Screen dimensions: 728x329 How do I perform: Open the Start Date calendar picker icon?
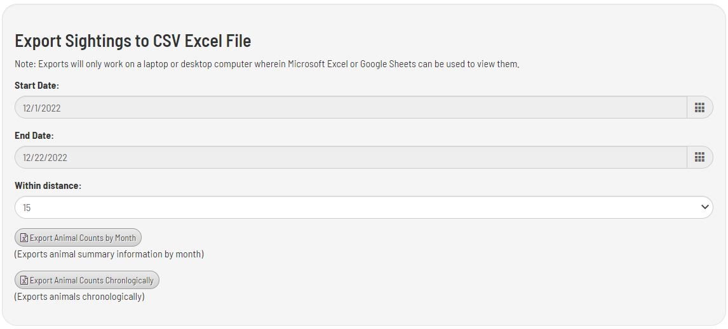[x=699, y=108]
